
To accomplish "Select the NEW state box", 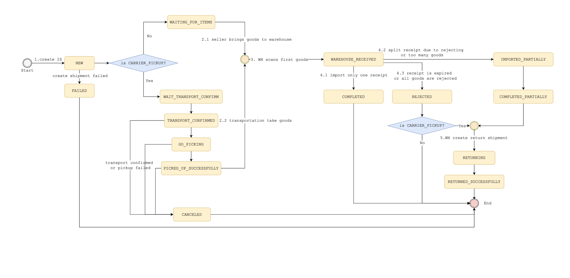I will click(x=79, y=63).
